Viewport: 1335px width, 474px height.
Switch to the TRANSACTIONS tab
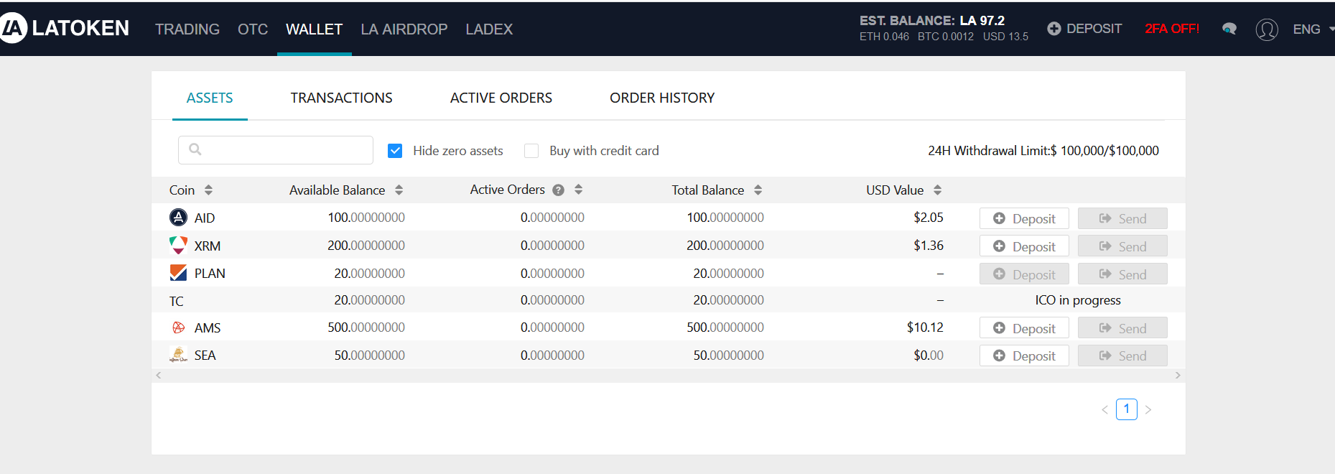coord(341,98)
